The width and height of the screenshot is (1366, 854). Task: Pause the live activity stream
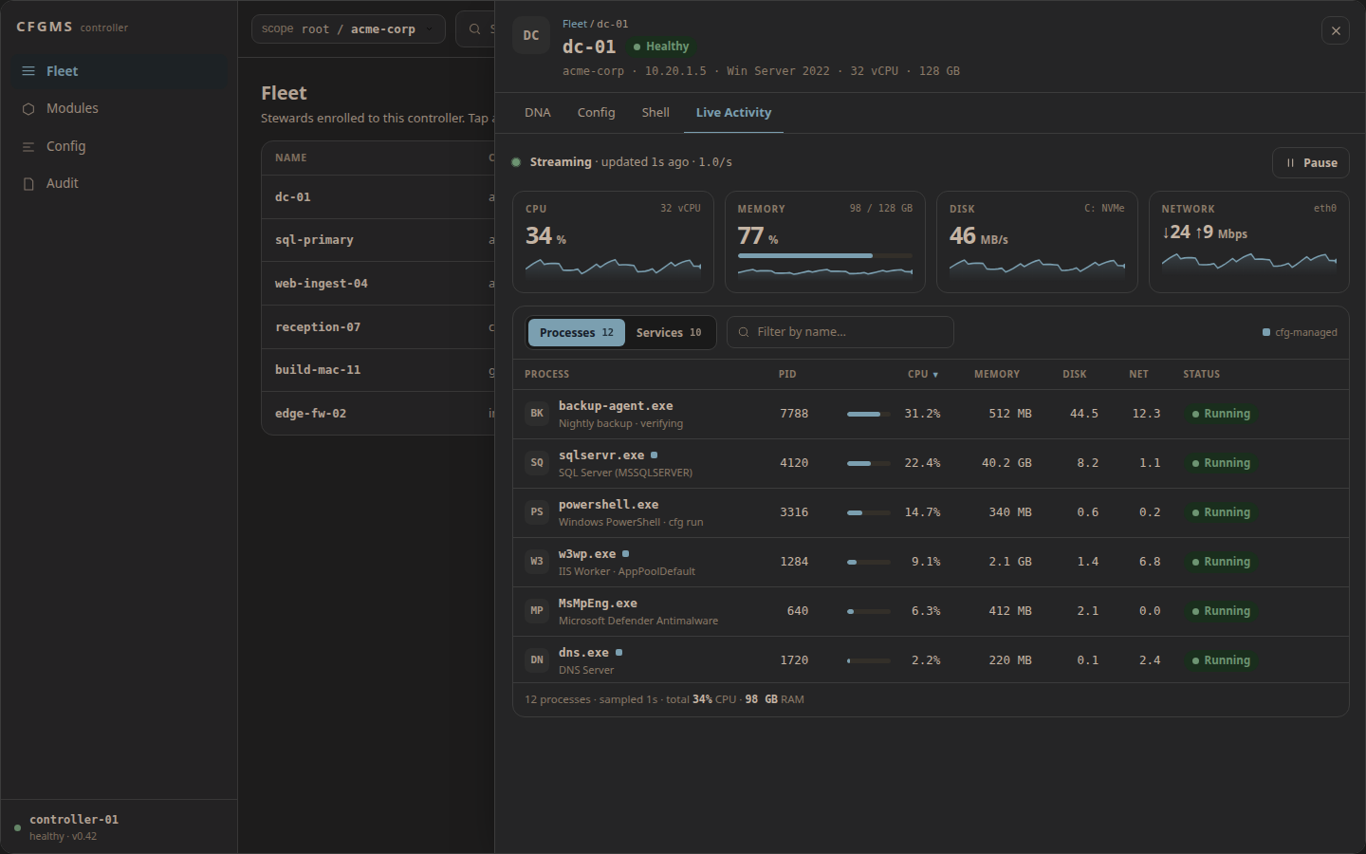pos(1310,162)
